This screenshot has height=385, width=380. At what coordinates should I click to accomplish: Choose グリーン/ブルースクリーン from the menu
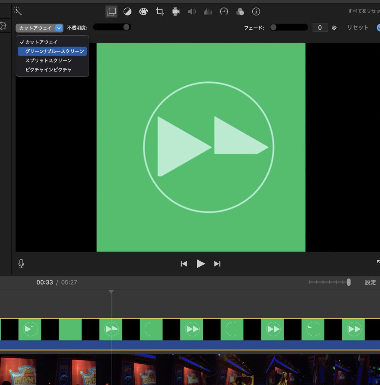point(54,51)
